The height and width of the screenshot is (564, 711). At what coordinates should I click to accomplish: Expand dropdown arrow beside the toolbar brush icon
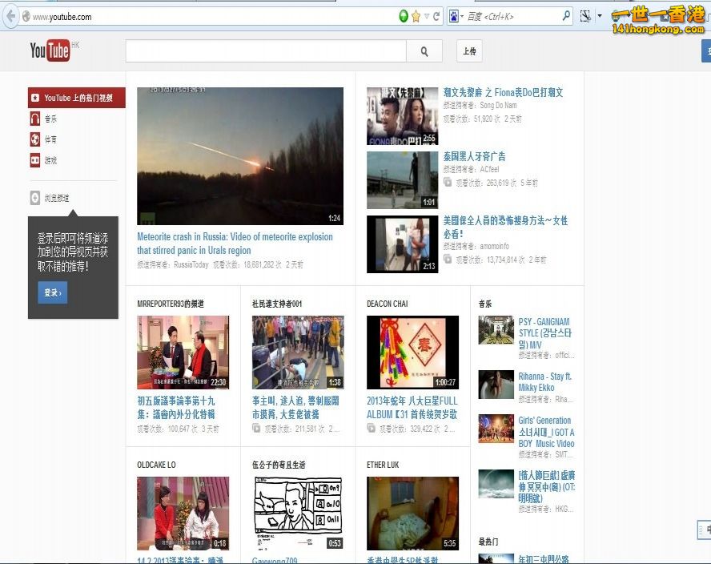pyautogui.click(x=599, y=16)
